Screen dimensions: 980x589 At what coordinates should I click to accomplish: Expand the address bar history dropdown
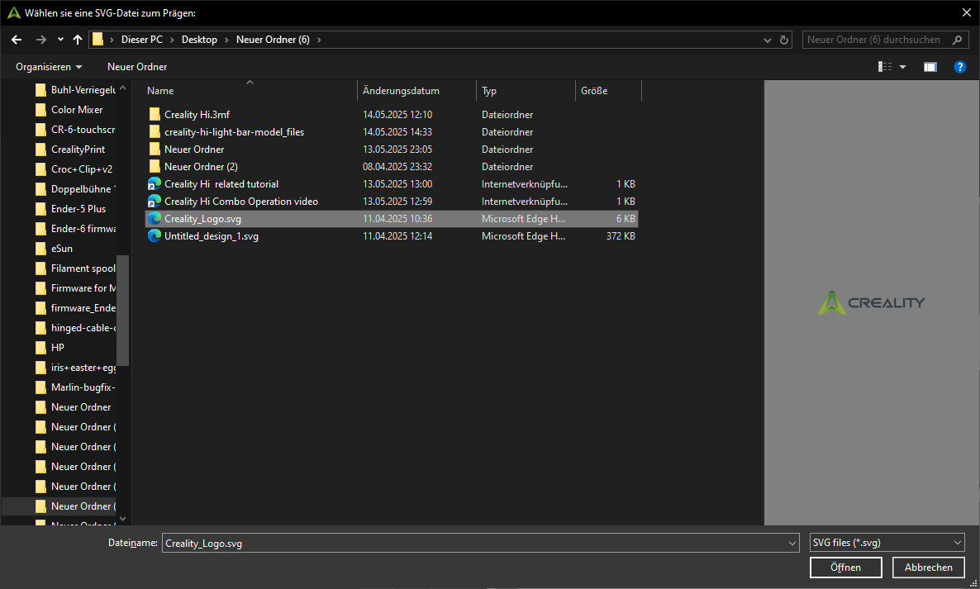(768, 40)
